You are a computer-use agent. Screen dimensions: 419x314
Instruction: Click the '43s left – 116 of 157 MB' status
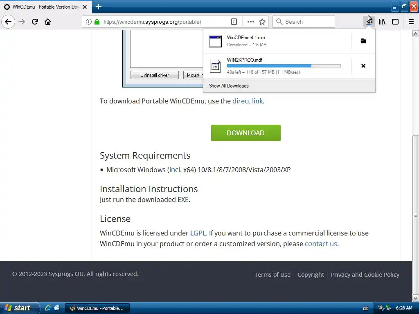tap(264, 72)
